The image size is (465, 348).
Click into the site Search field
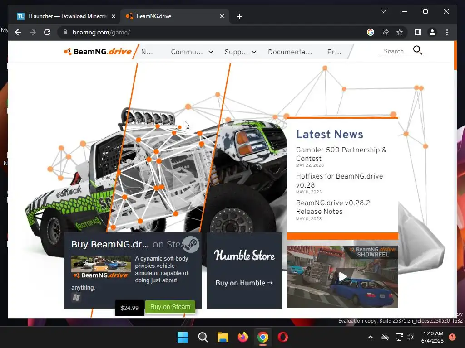(396, 51)
